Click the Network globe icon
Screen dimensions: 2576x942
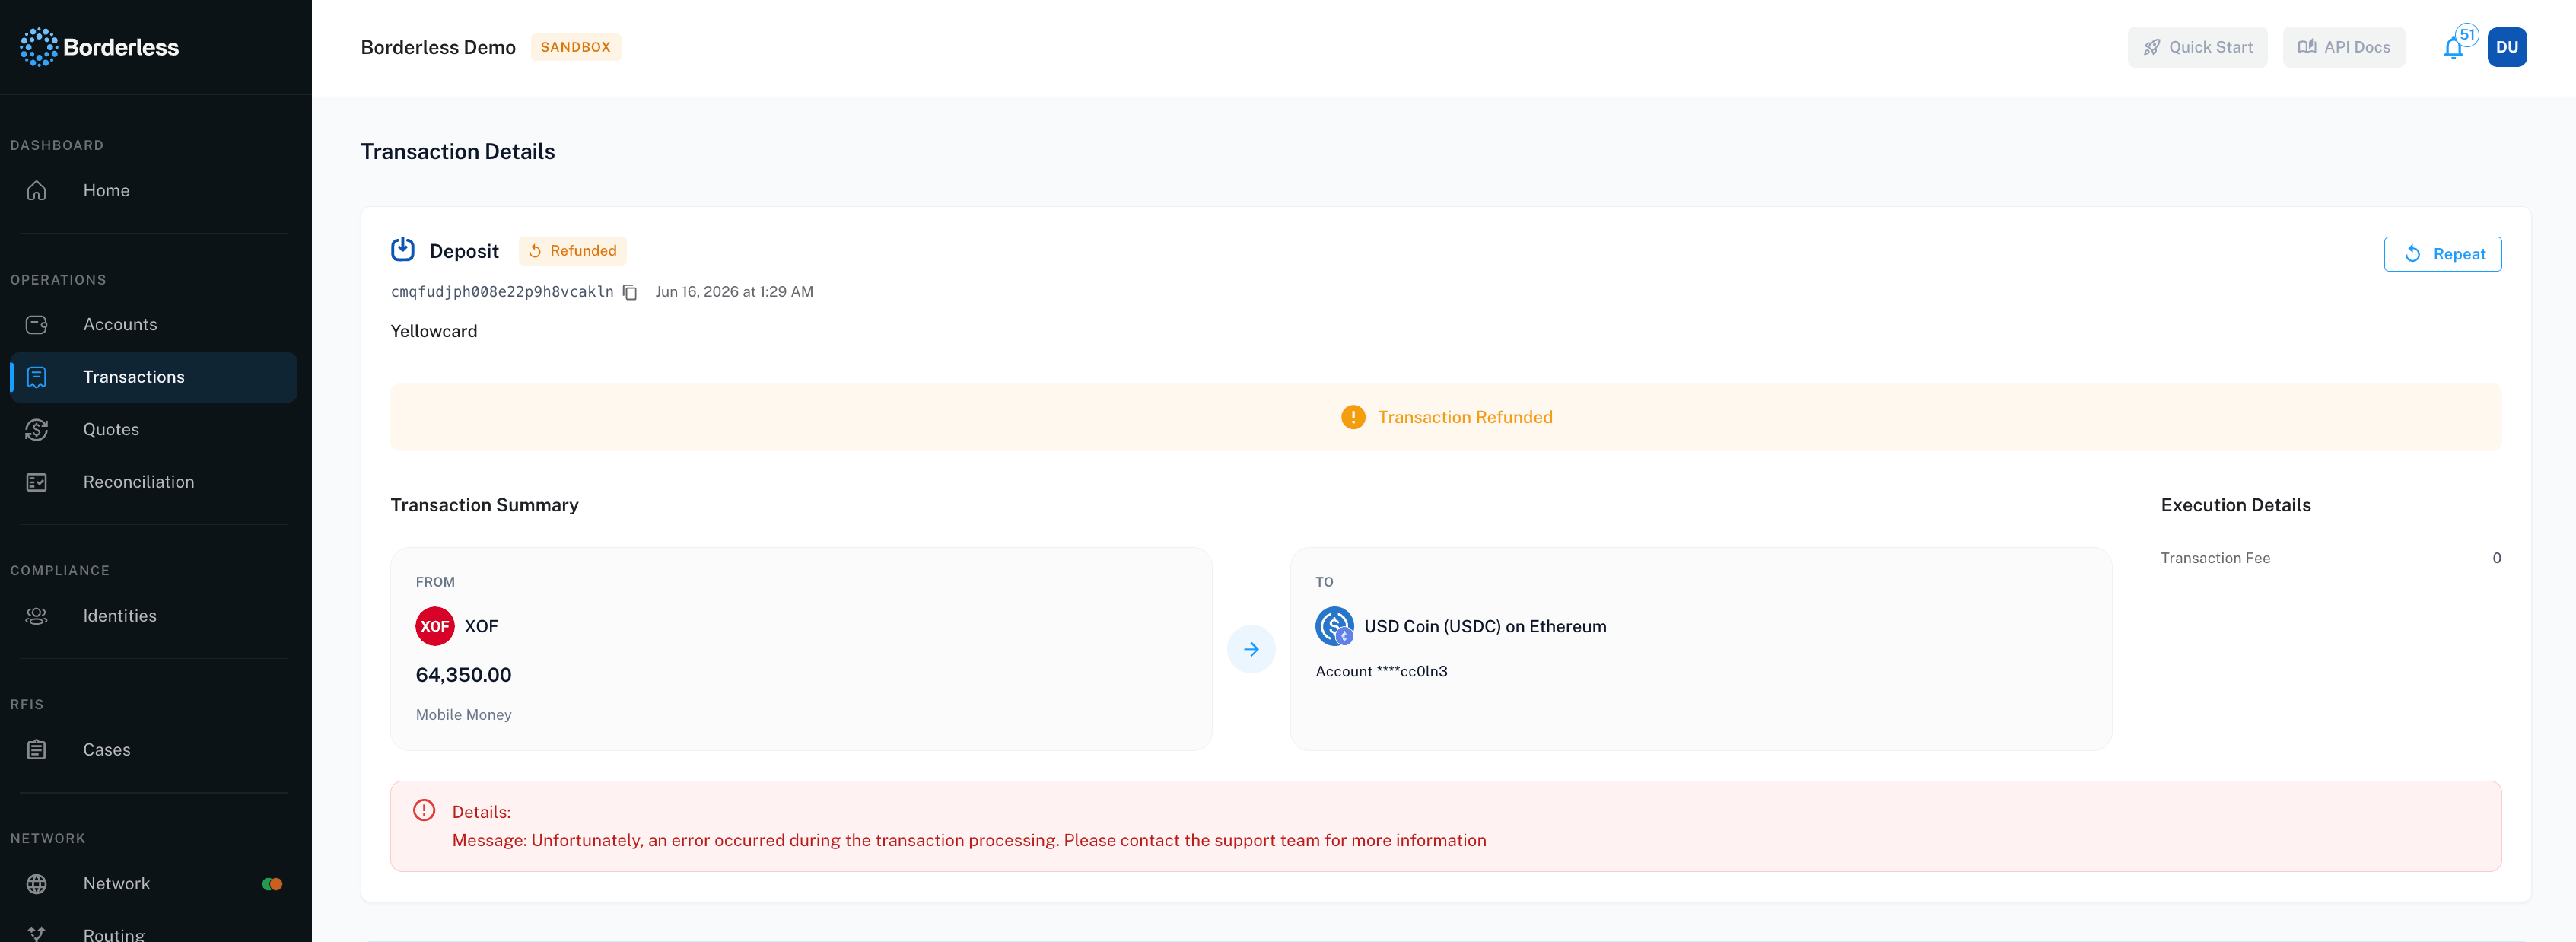[x=37, y=884]
